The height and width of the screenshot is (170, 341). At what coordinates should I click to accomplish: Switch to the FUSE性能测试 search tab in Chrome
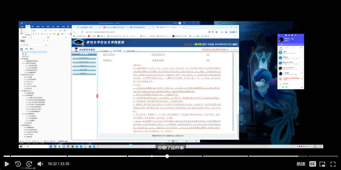pyautogui.click(x=89, y=27)
